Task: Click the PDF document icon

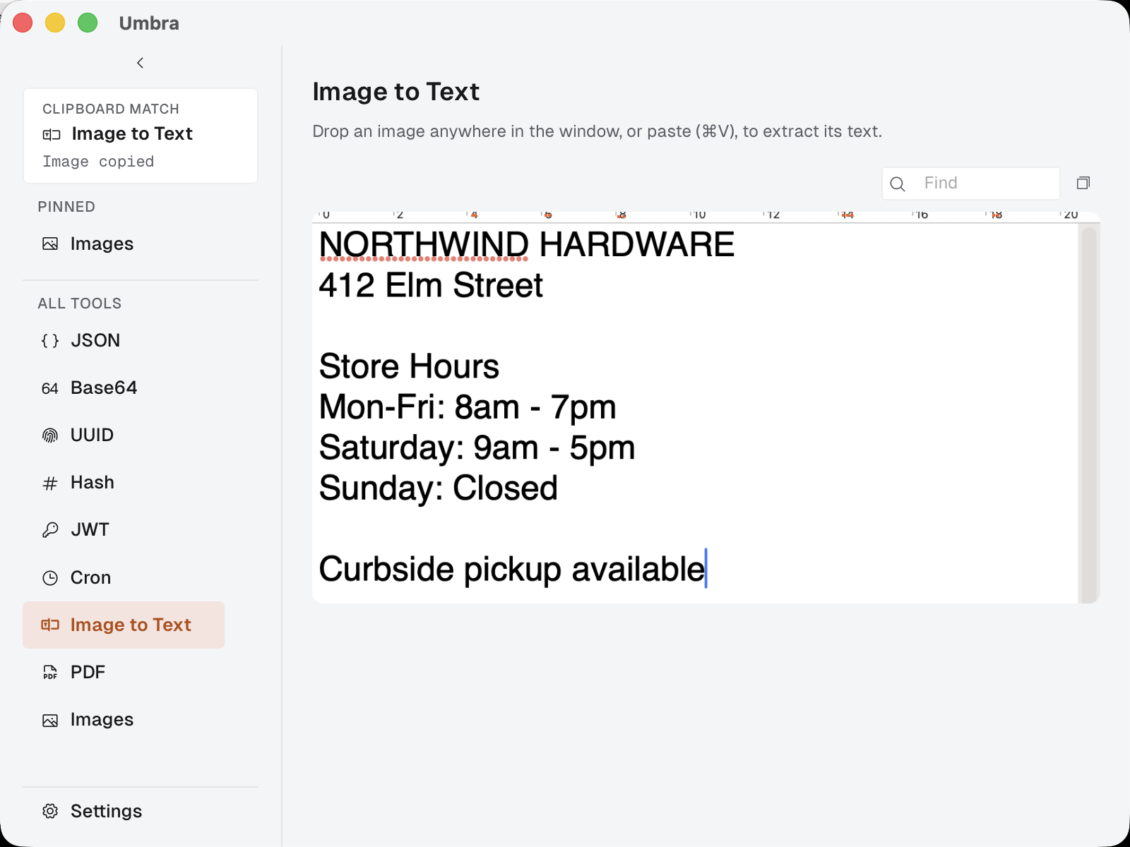Action: (50, 673)
